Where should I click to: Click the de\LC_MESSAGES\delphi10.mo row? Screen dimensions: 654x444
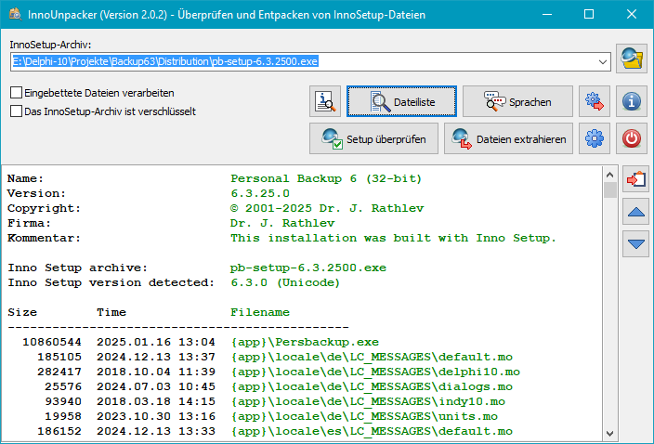coord(264,372)
